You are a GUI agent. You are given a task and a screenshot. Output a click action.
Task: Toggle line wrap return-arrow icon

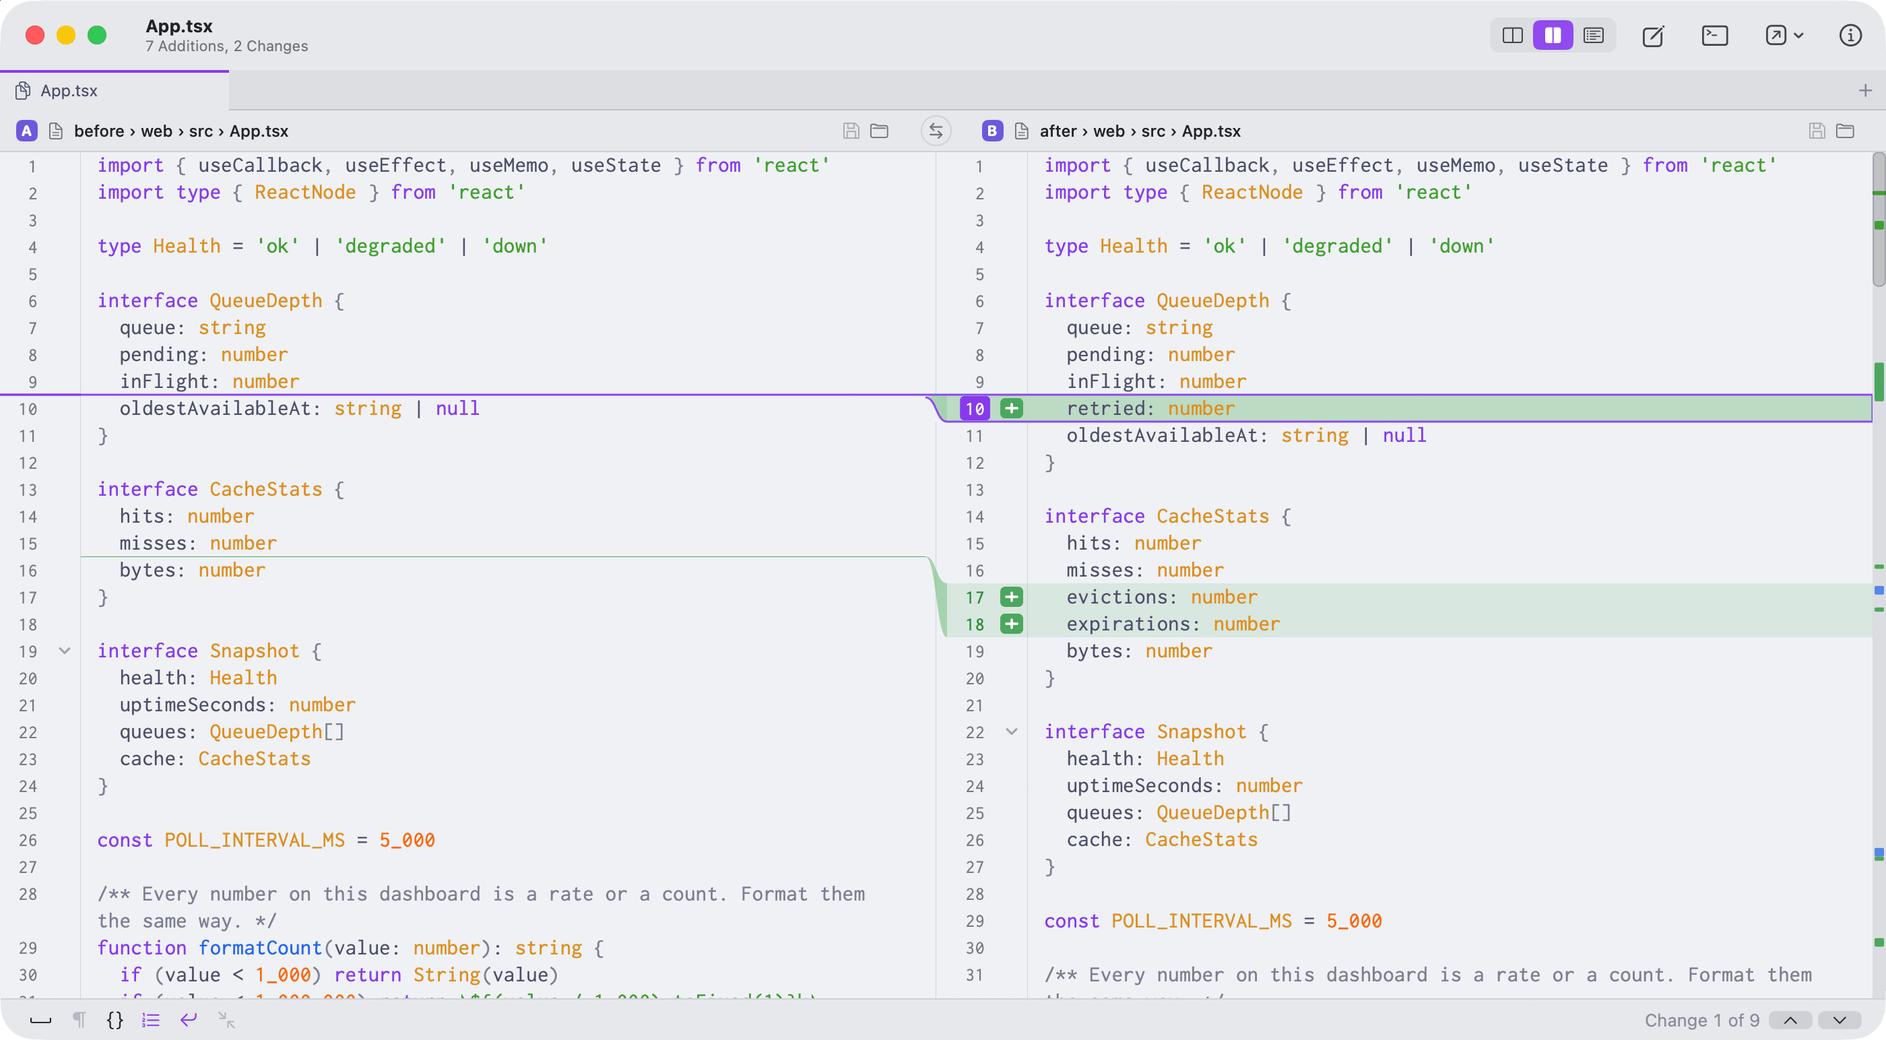pos(188,1020)
